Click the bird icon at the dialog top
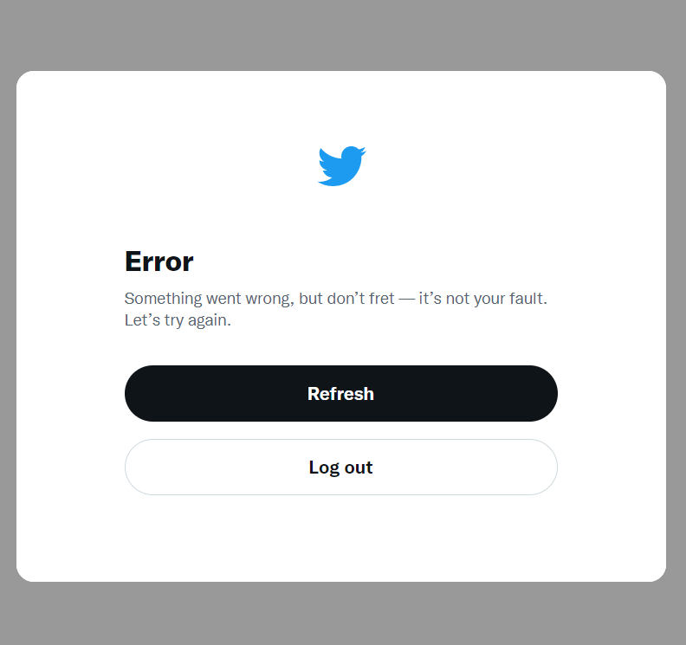This screenshot has width=686, height=645. click(341, 166)
